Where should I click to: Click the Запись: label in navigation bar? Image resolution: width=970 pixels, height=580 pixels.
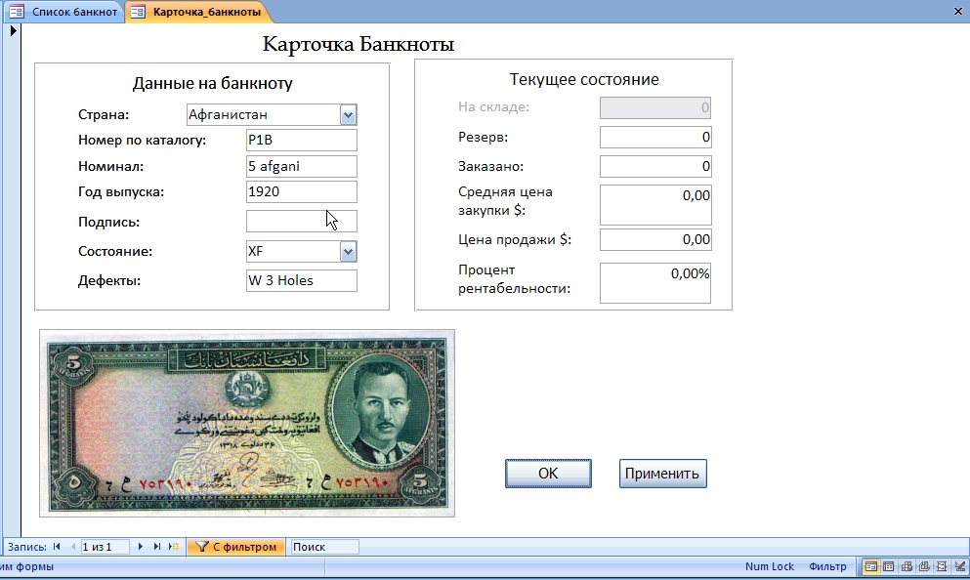tap(26, 547)
